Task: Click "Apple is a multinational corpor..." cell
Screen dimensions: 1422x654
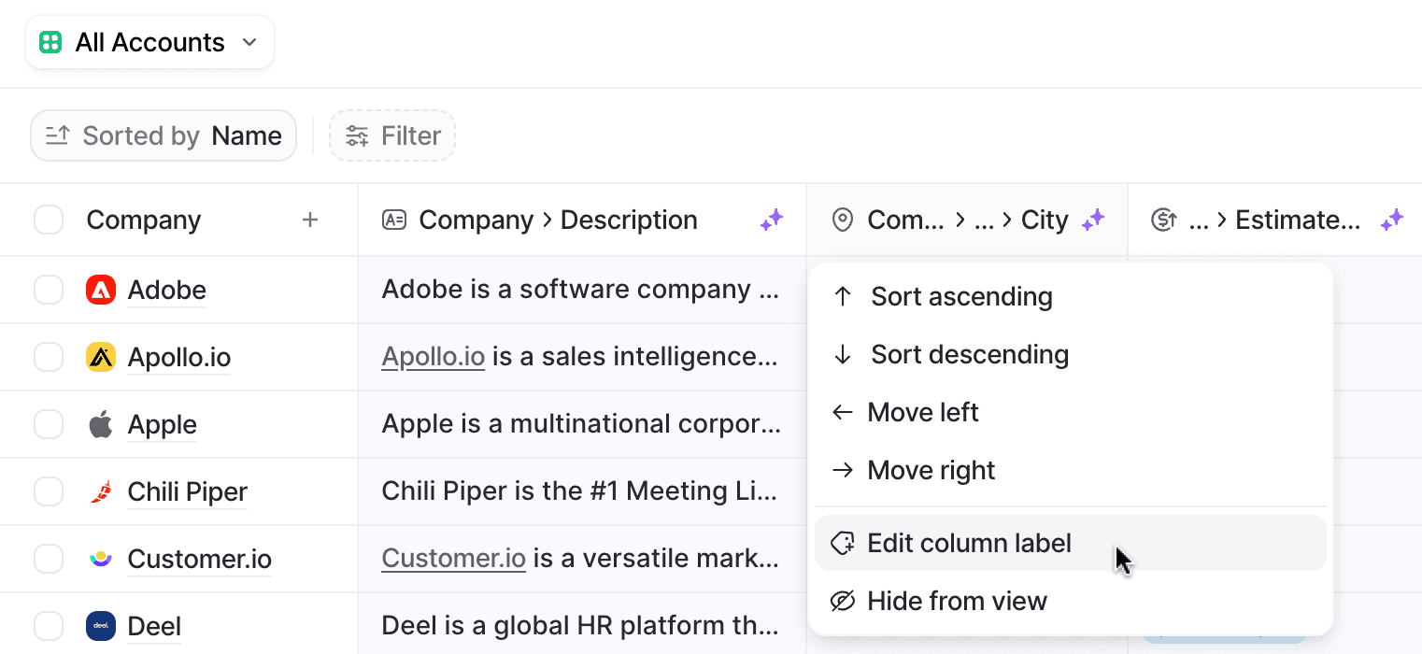Action: click(x=581, y=424)
